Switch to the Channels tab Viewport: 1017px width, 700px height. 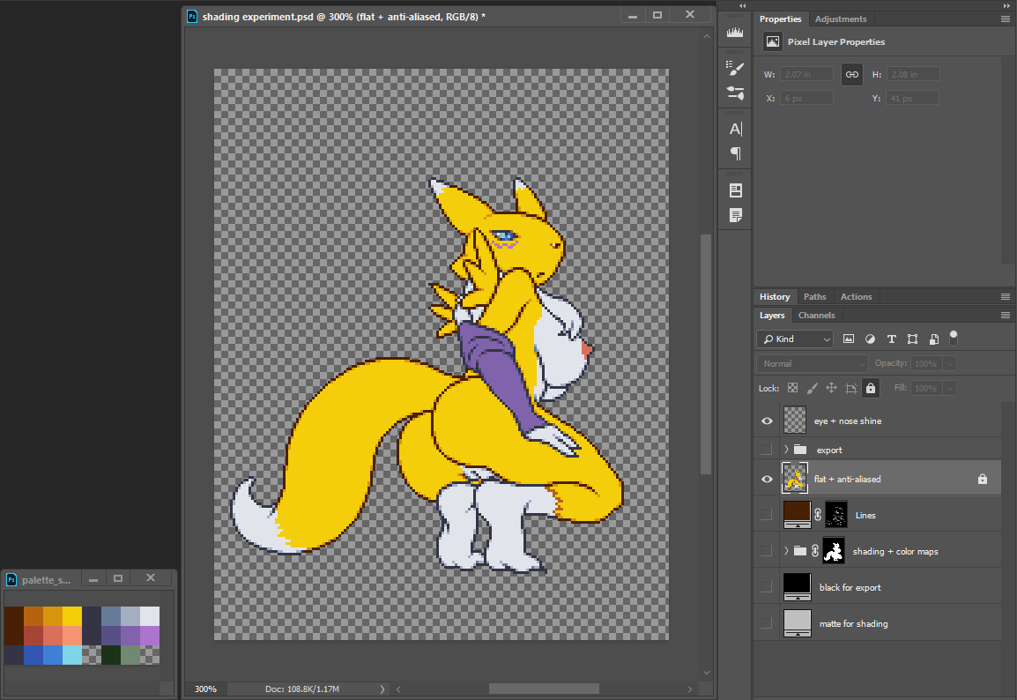(816, 316)
